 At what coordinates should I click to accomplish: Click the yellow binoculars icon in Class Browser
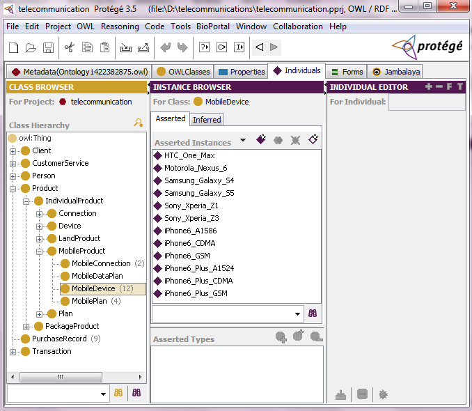[118, 393]
